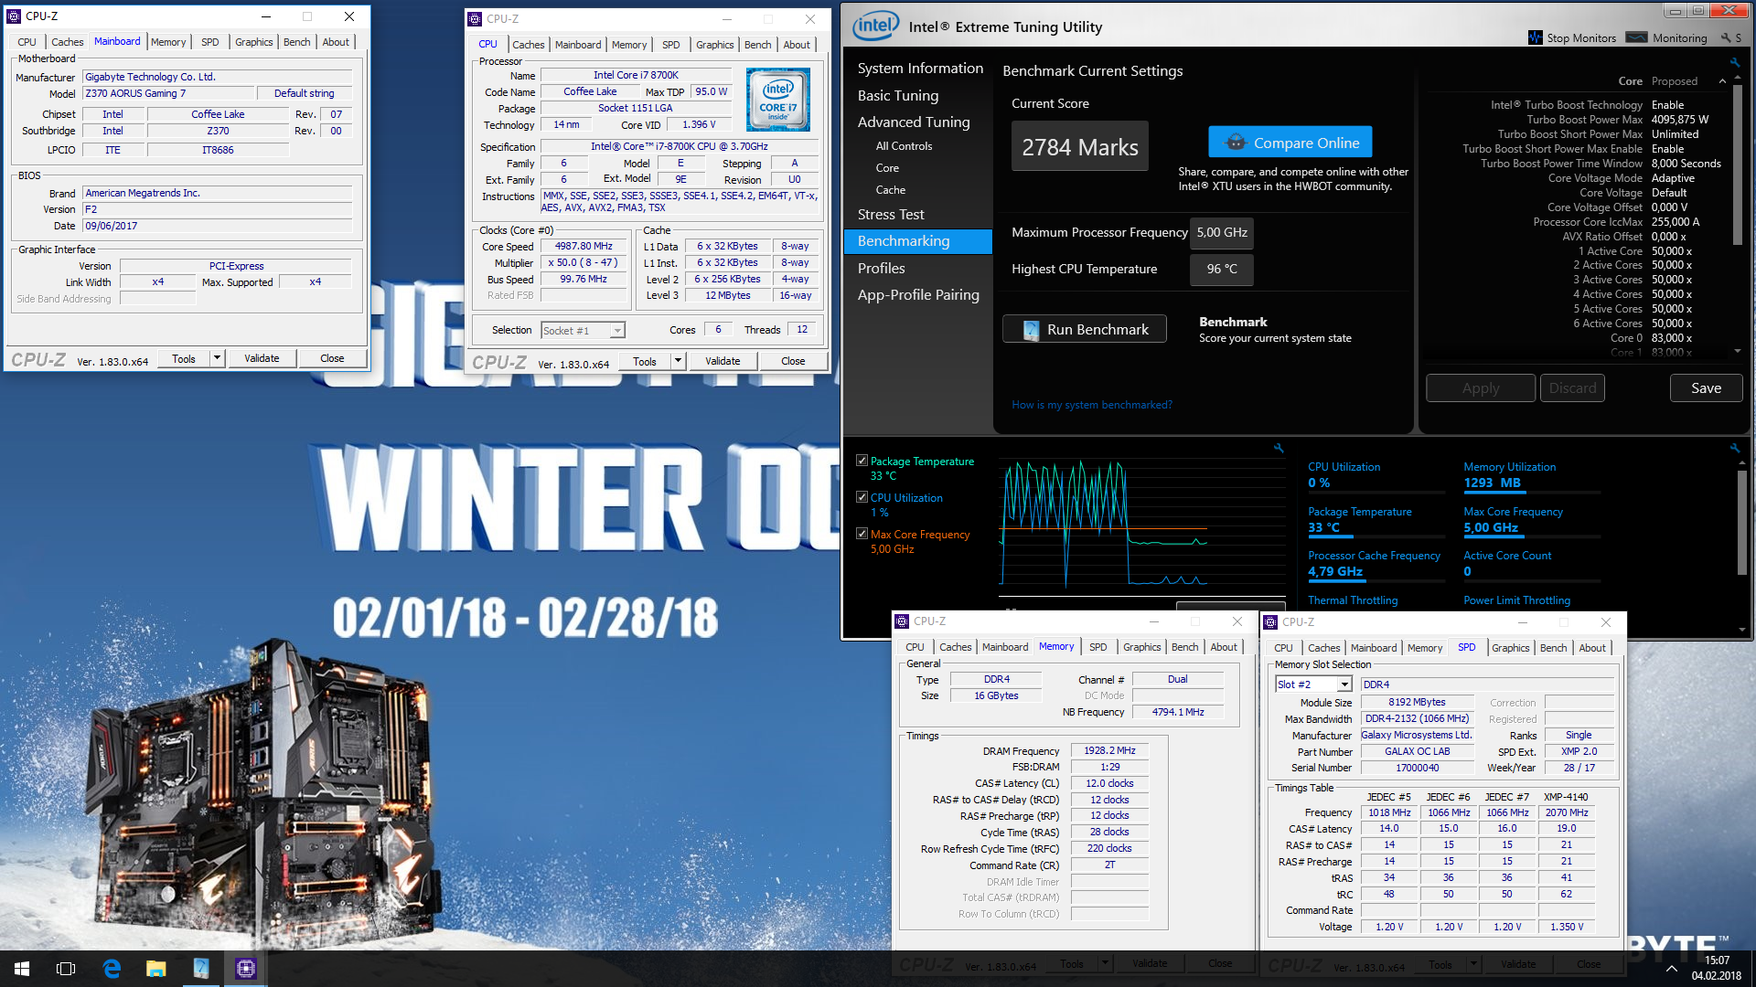Select Cache under Advanced Tuning
This screenshot has width=1756, height=987.
point(890,190)
